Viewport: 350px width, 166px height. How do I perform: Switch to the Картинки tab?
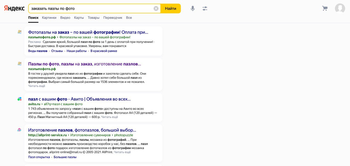tap(49, 18)
